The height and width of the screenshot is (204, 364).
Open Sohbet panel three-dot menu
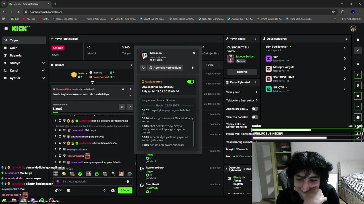point(131,65)
